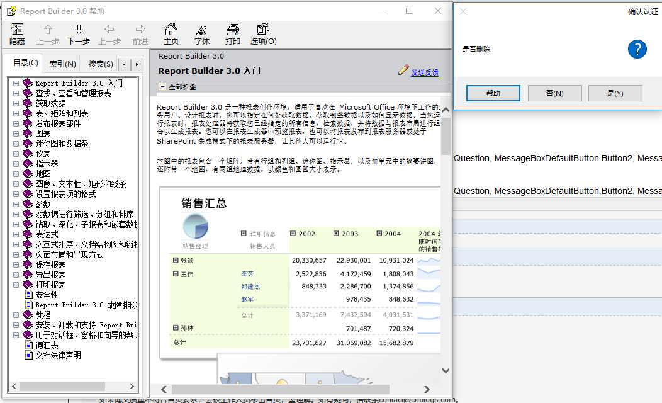
Task: Click the book icon next to 表达式
Action: [x=28, y=234]
